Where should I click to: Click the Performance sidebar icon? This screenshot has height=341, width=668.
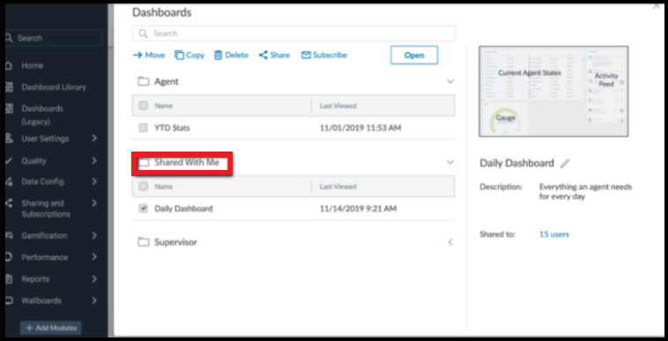click(x=9, y=257)
